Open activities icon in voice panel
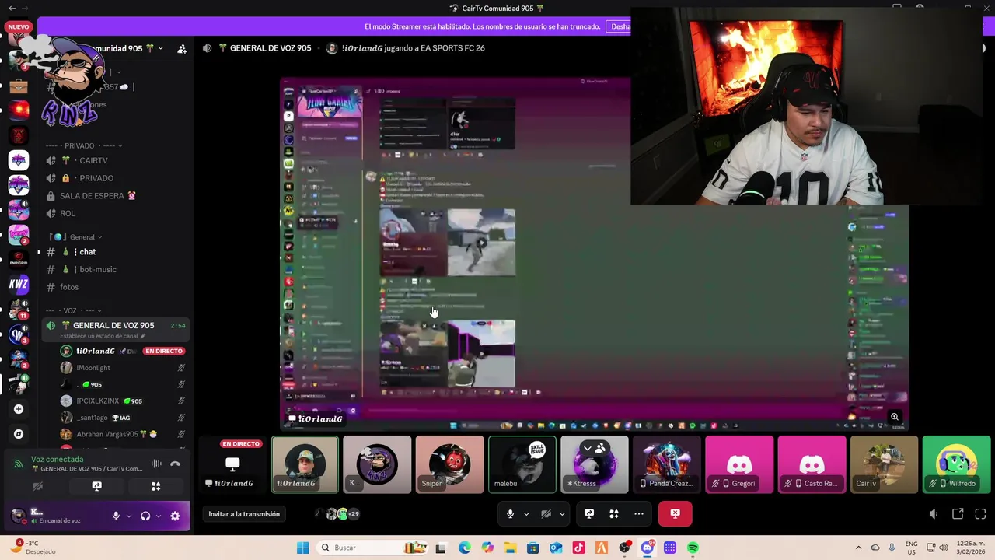The height and width of the screenshot is (560, 995). [155, 486]
